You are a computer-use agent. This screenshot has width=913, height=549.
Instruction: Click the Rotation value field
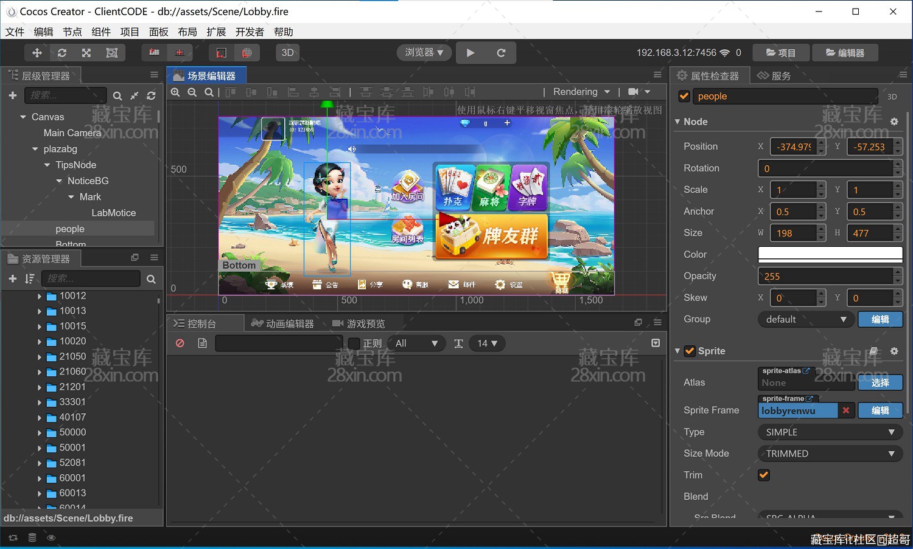(x=826, y=168)
